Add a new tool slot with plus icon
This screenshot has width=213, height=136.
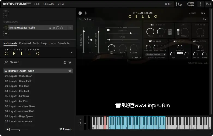6,16
